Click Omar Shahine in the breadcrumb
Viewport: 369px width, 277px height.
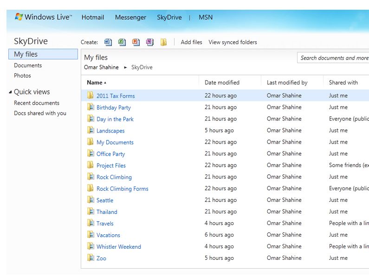tap(101, 67)
